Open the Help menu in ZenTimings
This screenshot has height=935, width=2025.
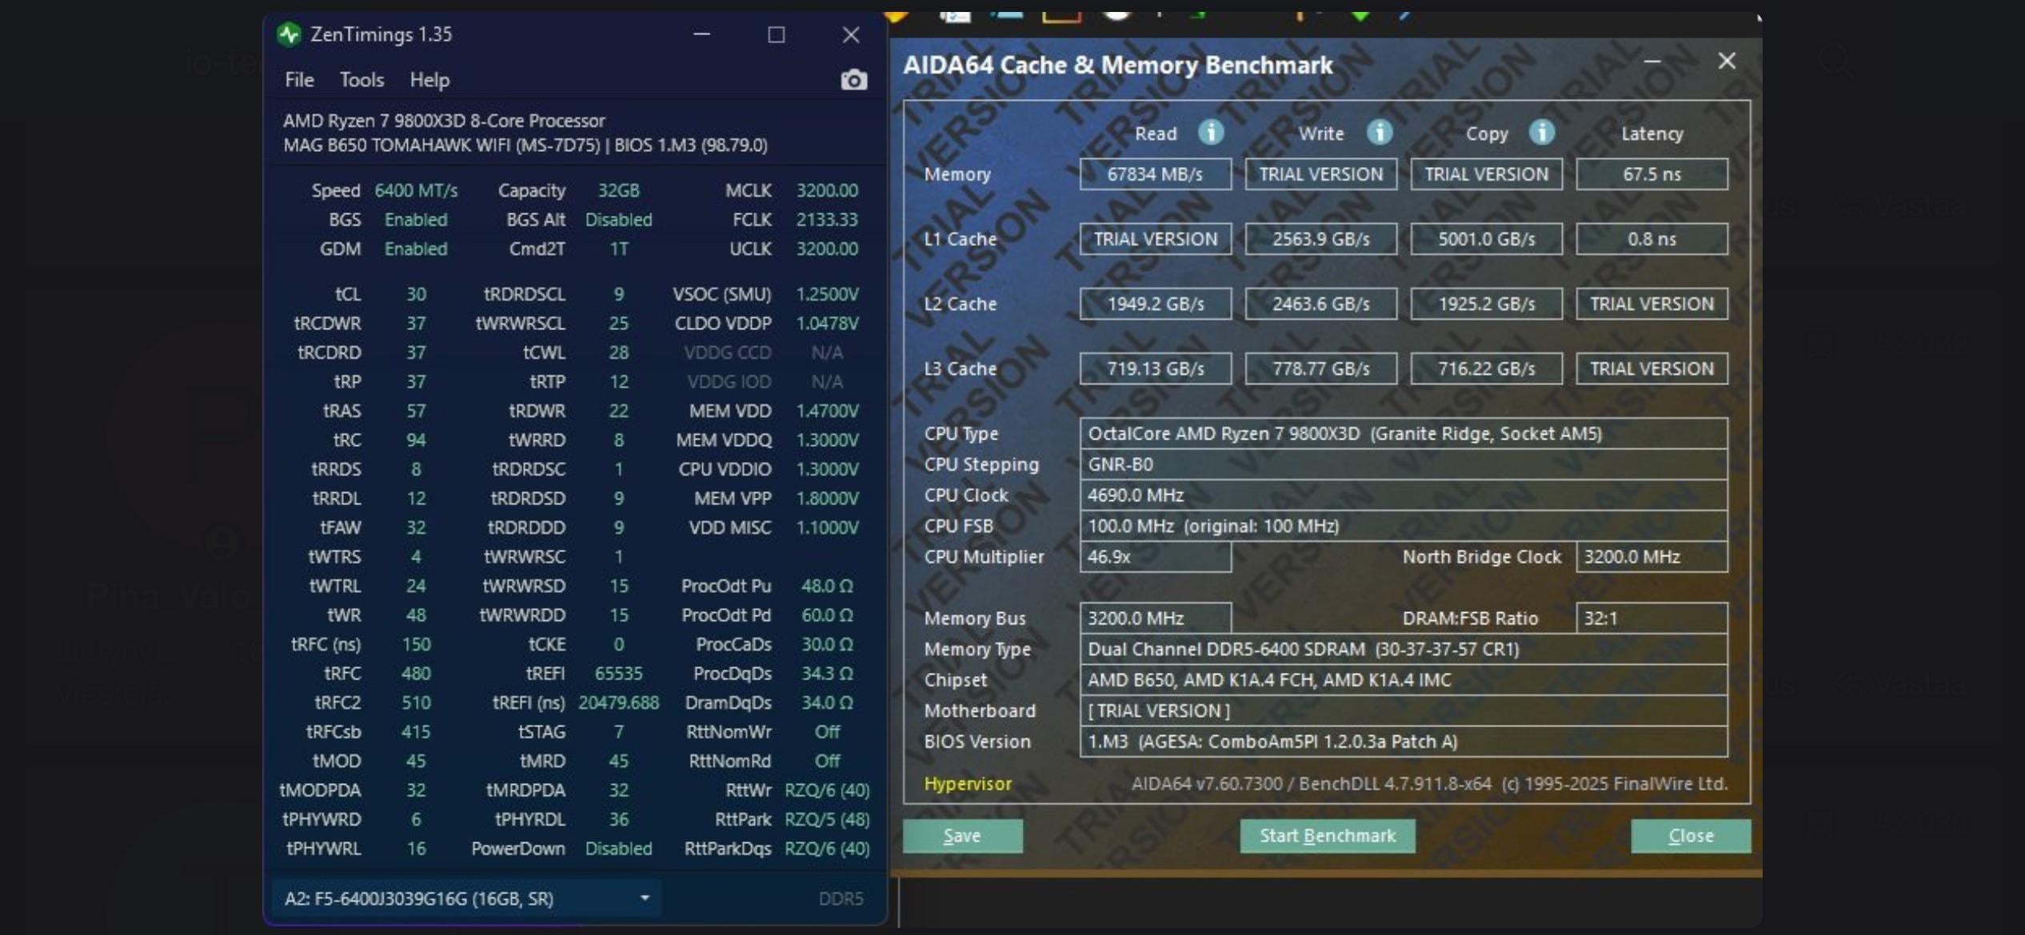[x=429, y=80]
